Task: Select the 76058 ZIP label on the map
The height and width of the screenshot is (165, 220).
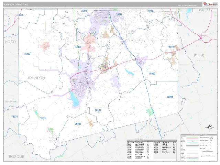Action: [78, 47]
